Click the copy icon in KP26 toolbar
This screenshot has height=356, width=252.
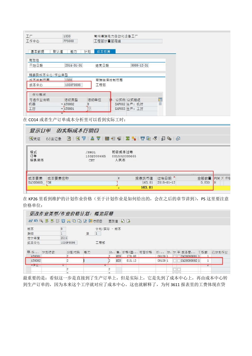[74, 221]
